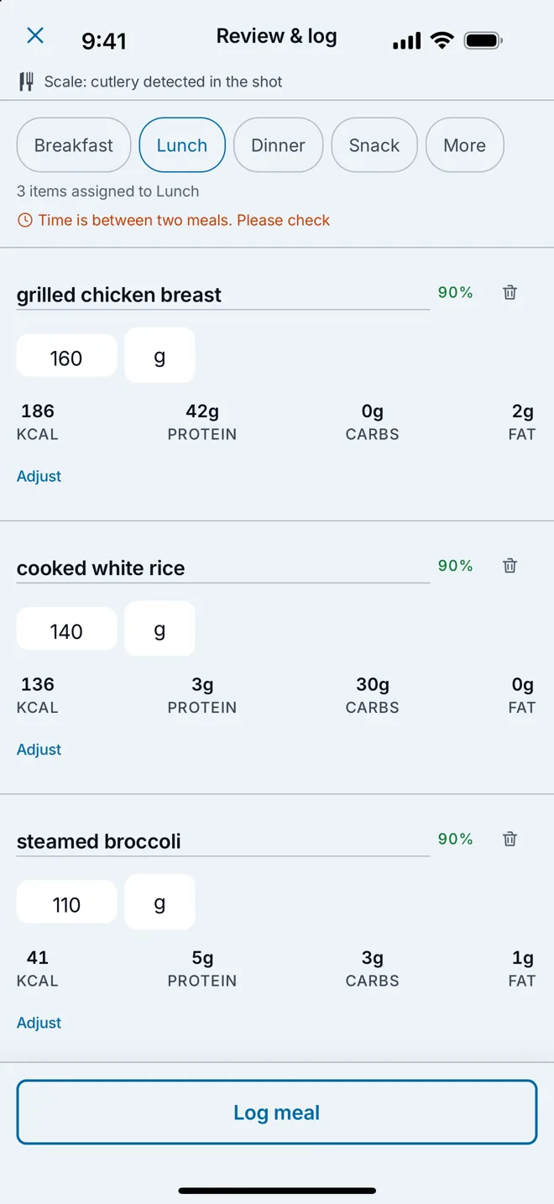Tap the battery indicator in status bar
This screenshot has width=554, height=1204.
483,40
